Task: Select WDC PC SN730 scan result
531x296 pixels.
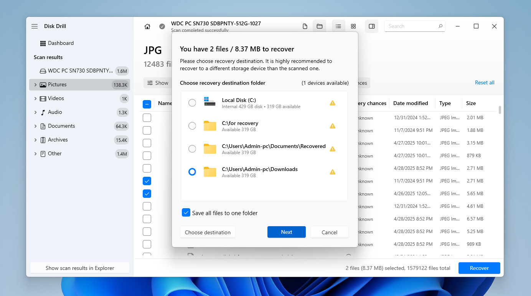Action: (79, 71)
